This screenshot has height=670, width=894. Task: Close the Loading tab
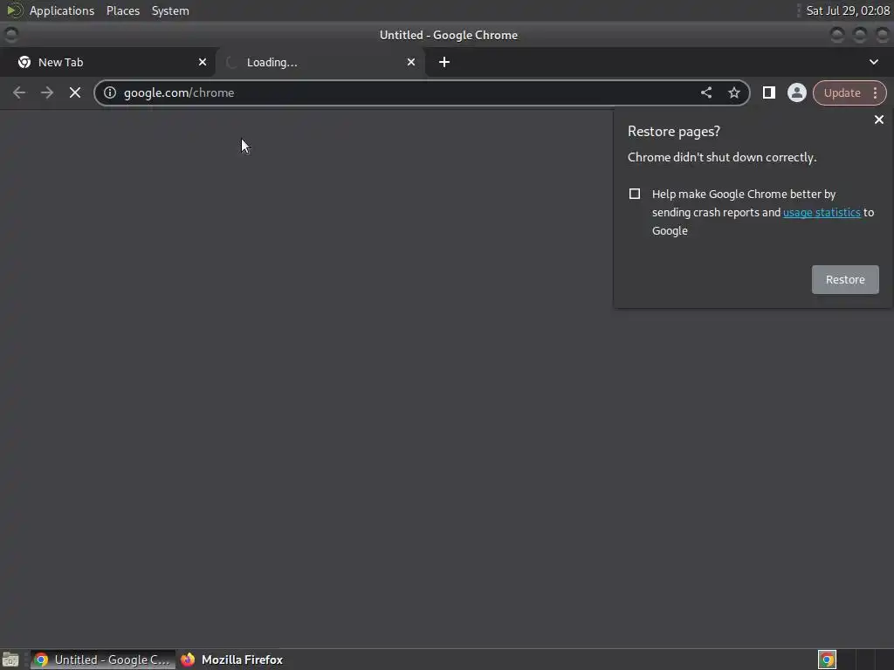coord(411,62)
